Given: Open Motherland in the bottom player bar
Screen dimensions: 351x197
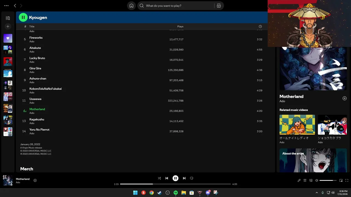Looking at the screenshot, I should click(x=23, y=179).
